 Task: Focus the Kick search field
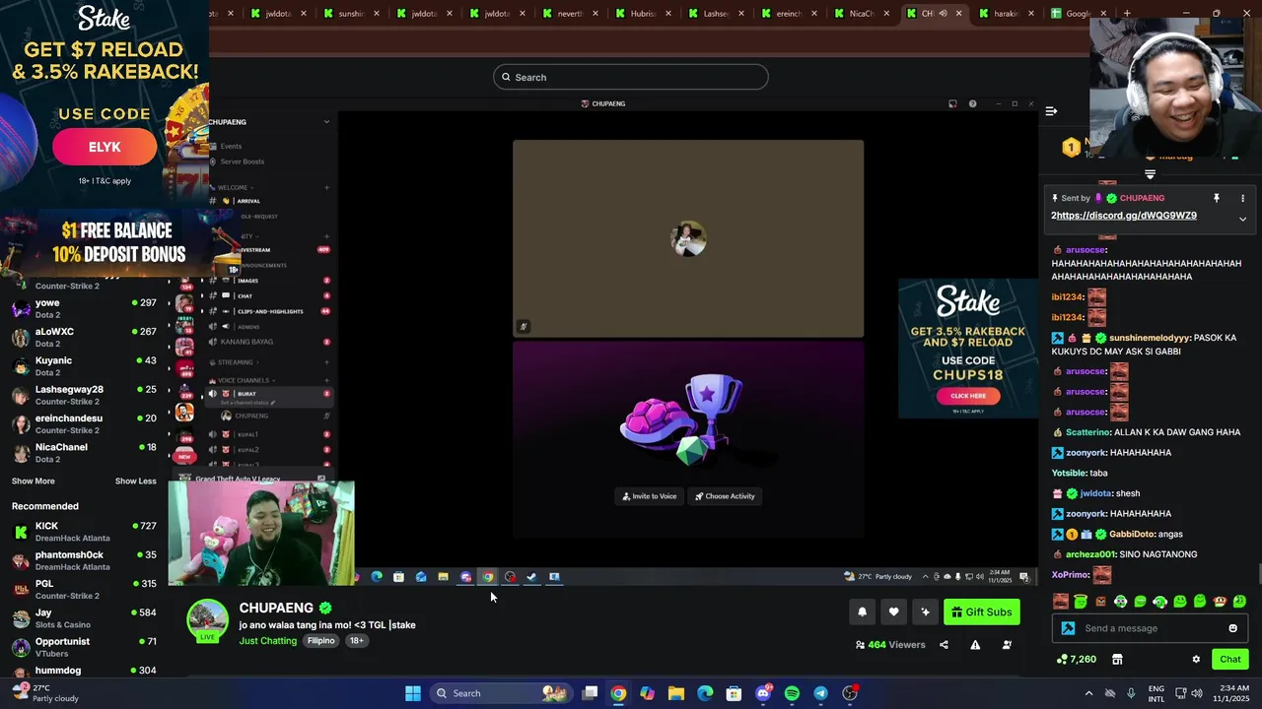coord(631,77)
